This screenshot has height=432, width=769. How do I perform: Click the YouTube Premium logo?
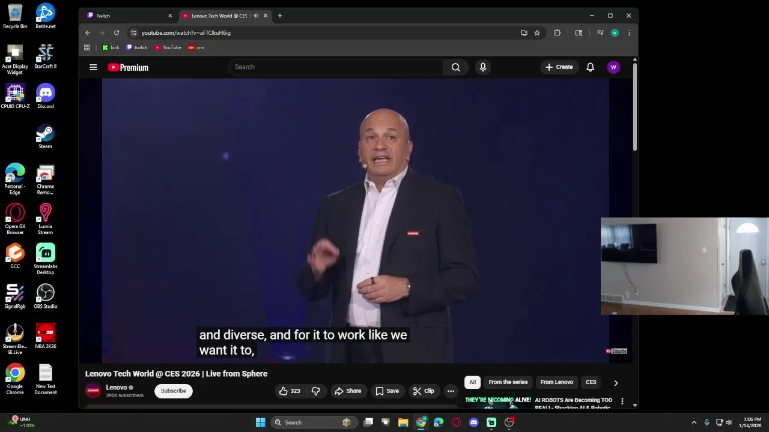tap(128, 67)
